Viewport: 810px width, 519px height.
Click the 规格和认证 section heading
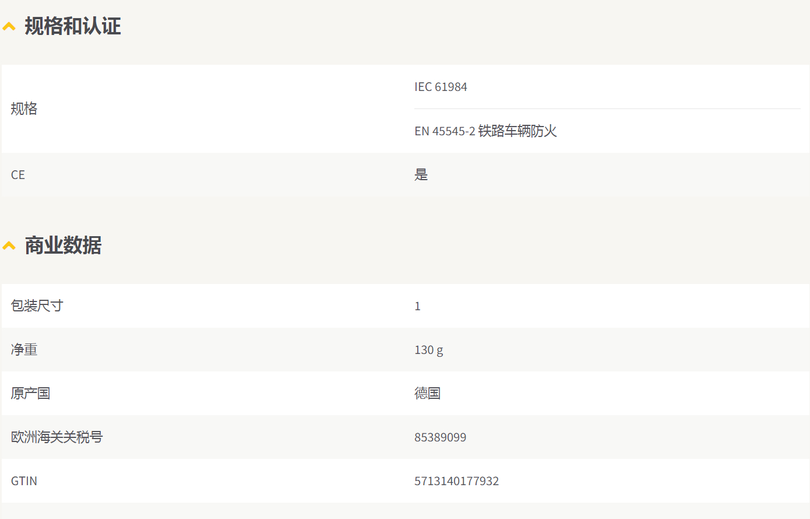click(x=73, y=26)
